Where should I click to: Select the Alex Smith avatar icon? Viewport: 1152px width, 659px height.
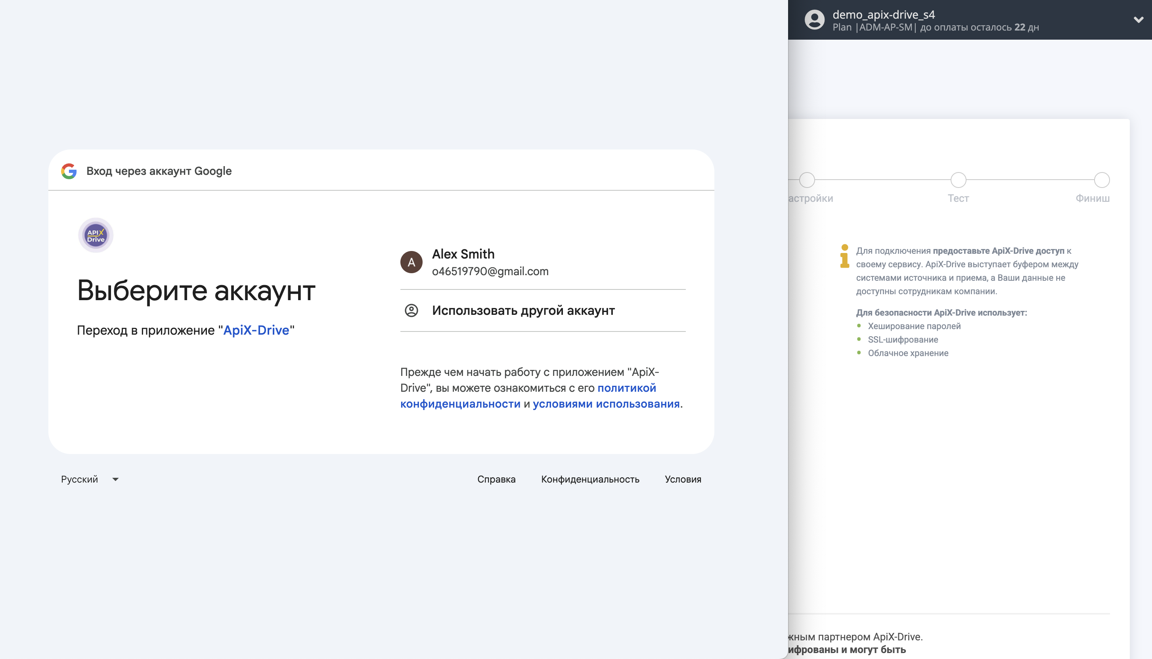(x=411, y=262)
